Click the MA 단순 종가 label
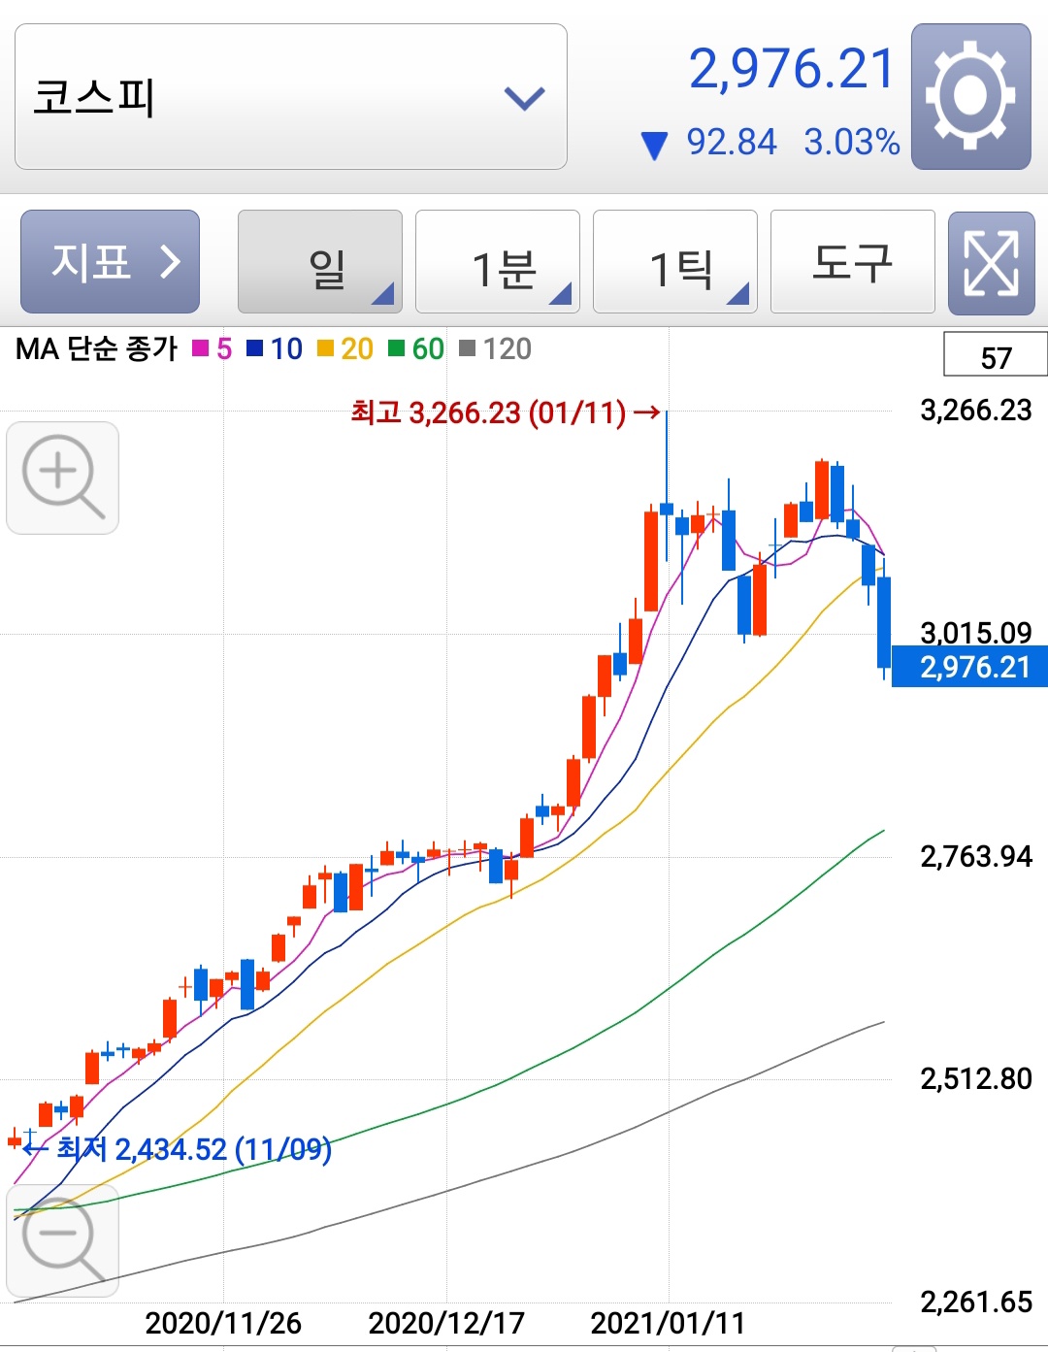1048x1352 pixels. pyautogui.click(x=97, y=348)
